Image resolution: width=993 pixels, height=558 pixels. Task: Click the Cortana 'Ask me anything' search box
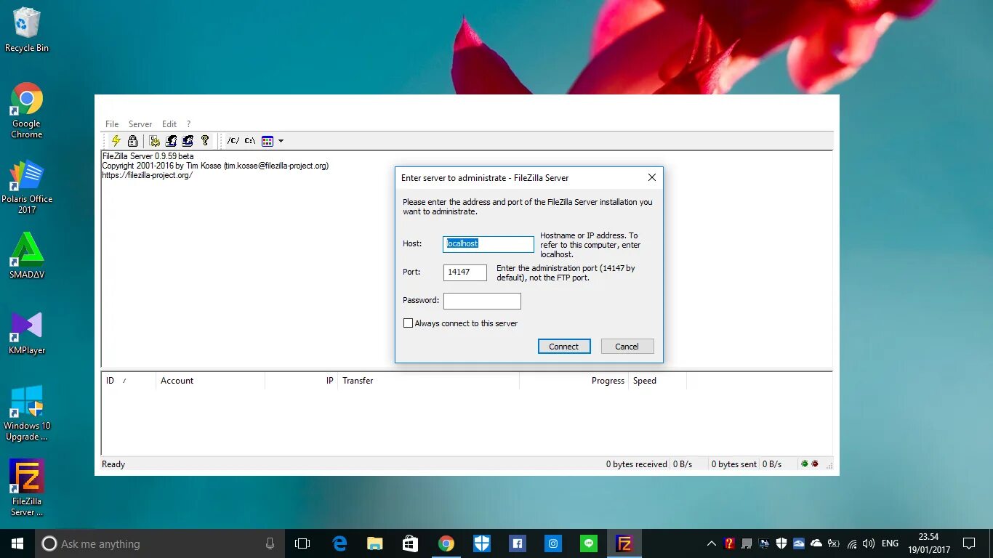tap(160, 543)
